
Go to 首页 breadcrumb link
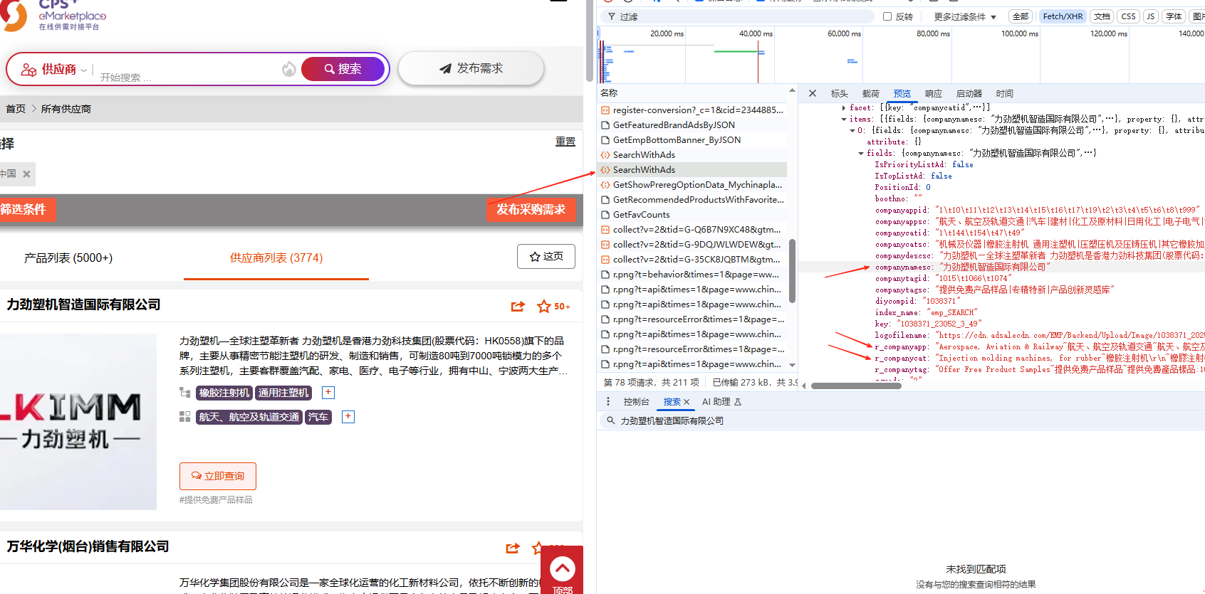[16, 109]
